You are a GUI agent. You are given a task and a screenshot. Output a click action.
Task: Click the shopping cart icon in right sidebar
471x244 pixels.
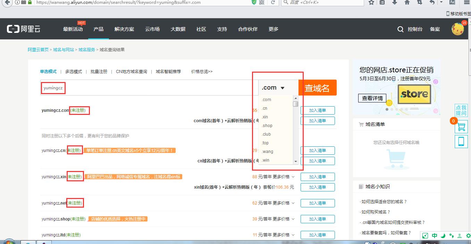pyautogui.click(x=461, y=127)
